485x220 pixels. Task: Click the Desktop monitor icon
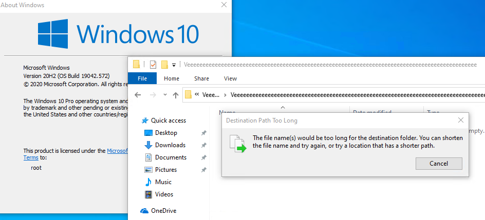point(148,133)
